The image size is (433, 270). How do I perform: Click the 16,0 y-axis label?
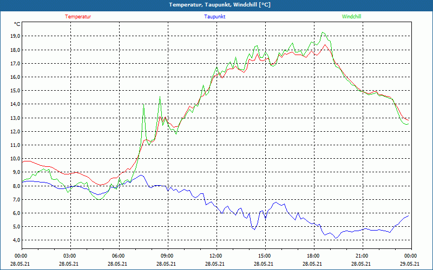pos(15,77)
